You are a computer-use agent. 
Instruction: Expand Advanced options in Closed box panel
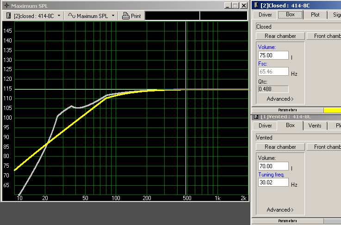pyautogui.click(x=280, y=99)
